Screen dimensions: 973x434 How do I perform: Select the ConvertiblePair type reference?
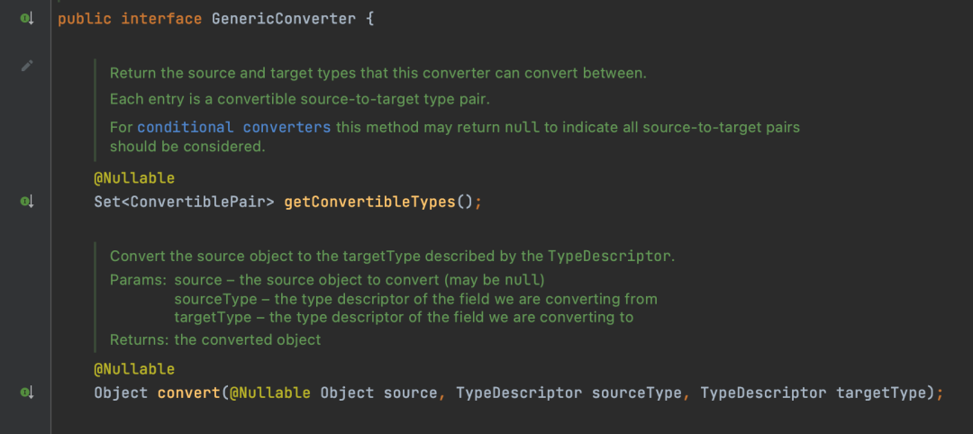point(194,202)
